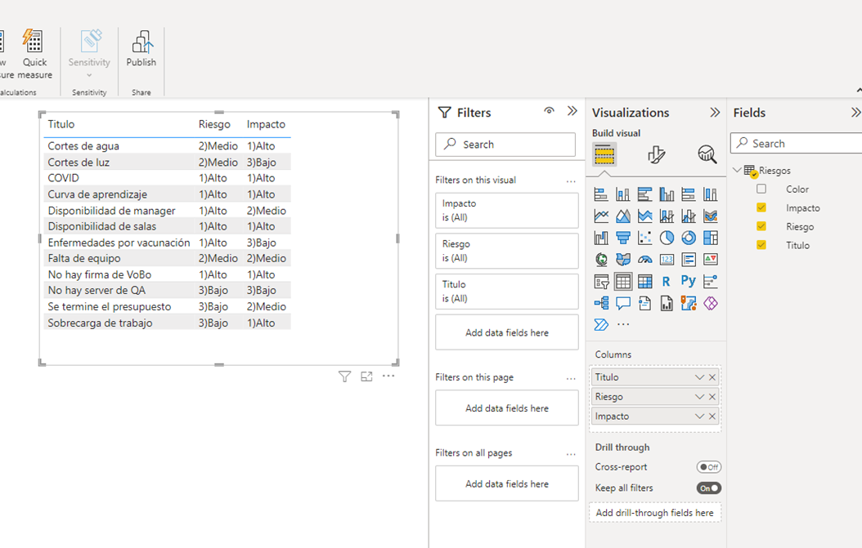
Task: Select the gauge visualization
Action: click(x=644, y=259)
